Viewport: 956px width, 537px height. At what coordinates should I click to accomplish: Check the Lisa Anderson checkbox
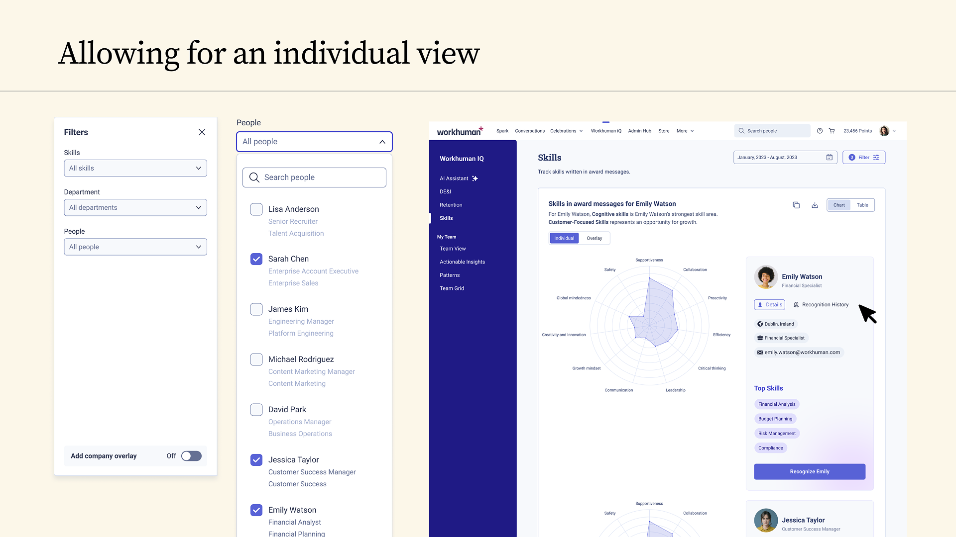pyautogui.click(x=256, y=209)
